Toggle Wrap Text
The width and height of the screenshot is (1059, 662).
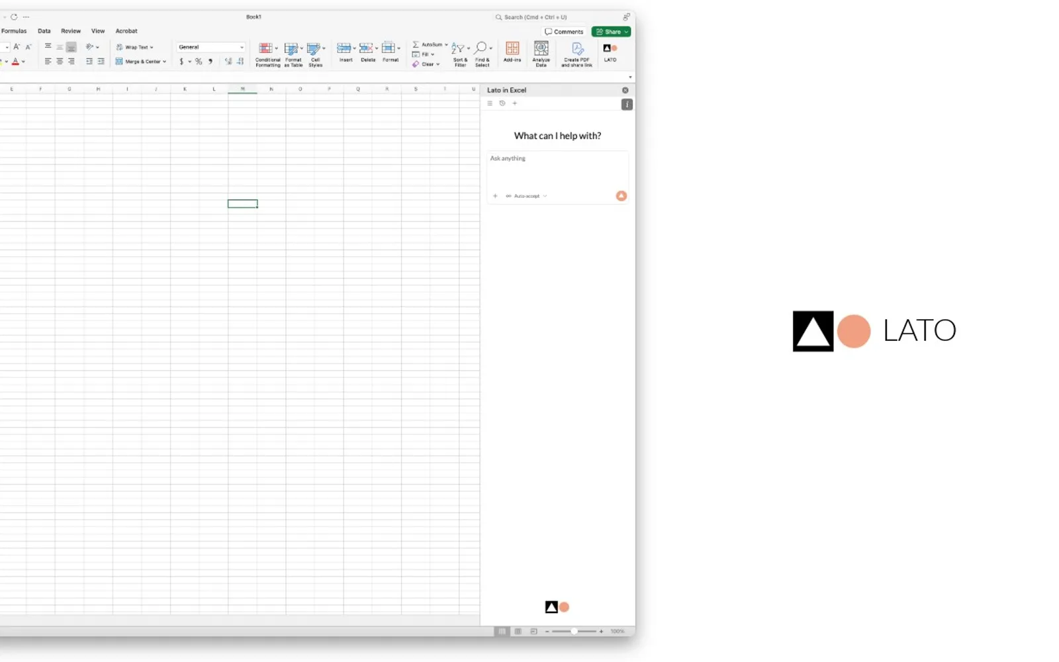coord(135,47)
